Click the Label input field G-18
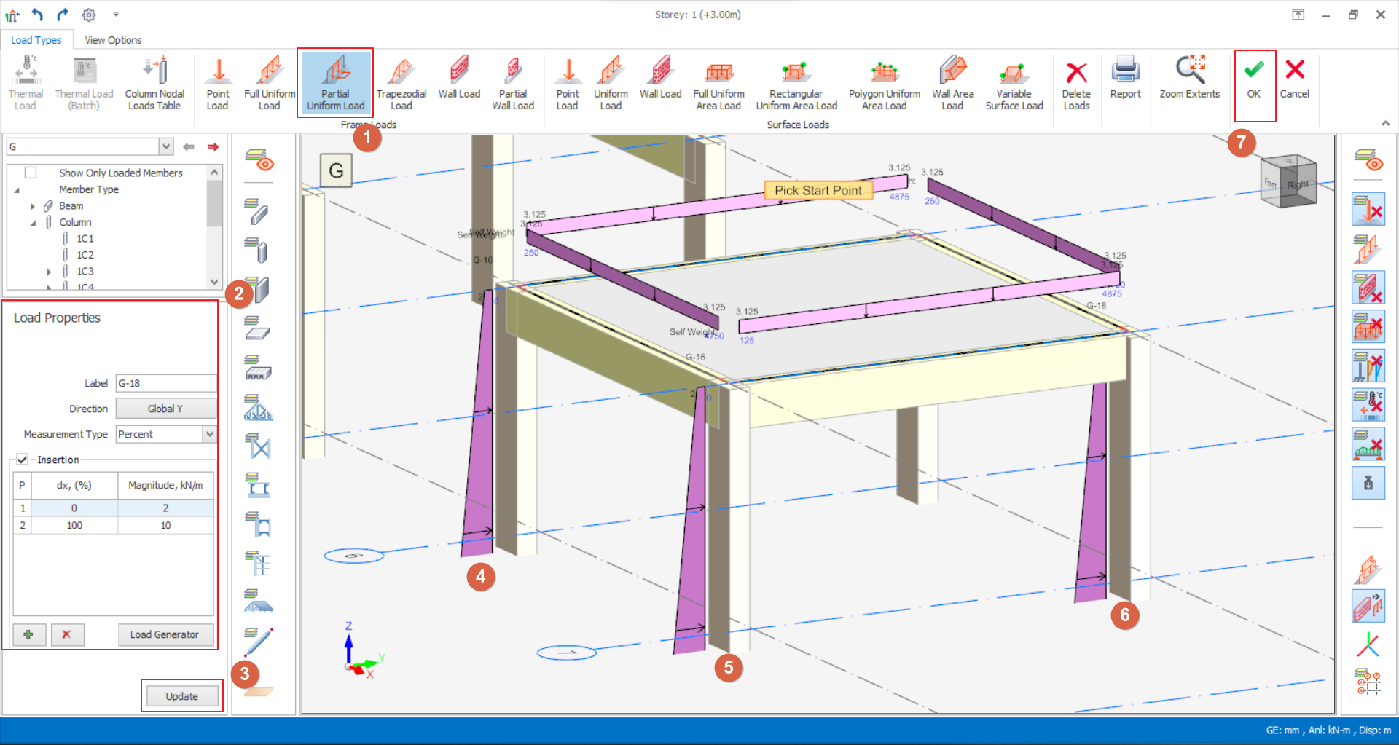 pos(165,383)
